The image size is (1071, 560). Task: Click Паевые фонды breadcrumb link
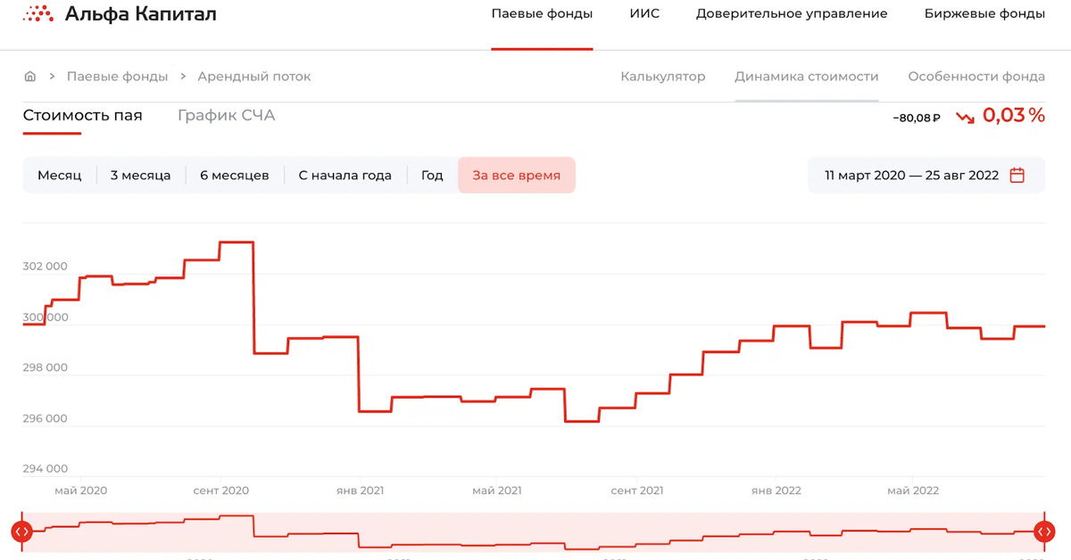tap(117, 77)
